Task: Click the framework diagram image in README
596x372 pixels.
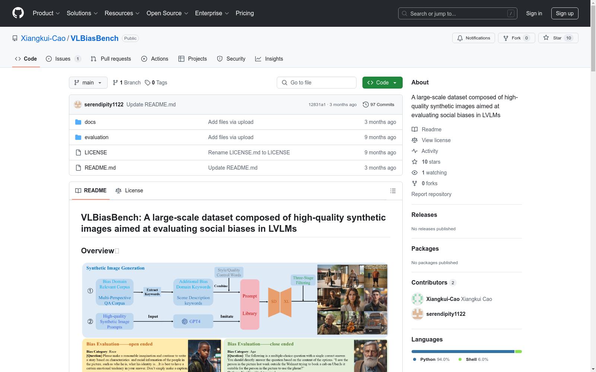Action: click(235, 317)
